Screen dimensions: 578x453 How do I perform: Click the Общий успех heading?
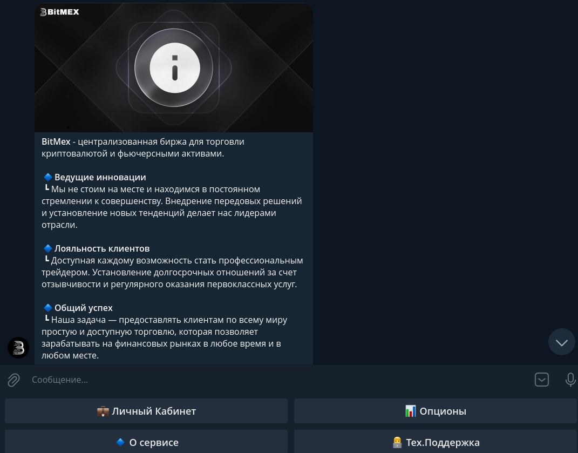click(x=84, y=308)
